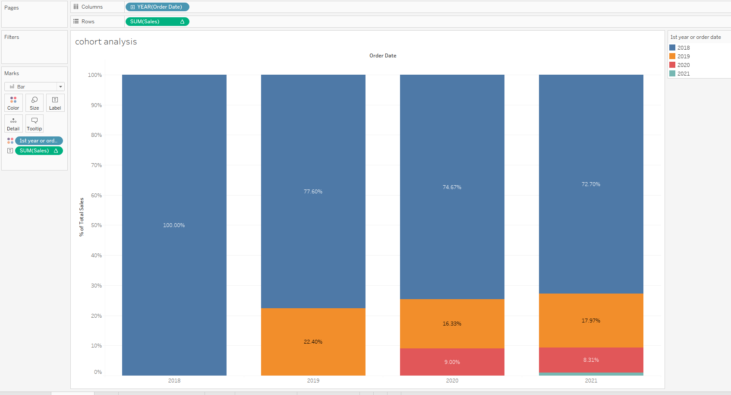Open Label options in the Marks card
731x395 pixels.
(x=55, y=102)
